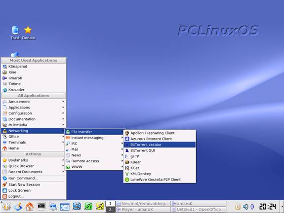Expand the Applications submenu
The width and height of the screenshot is (284, 213).
click(34, 107)
